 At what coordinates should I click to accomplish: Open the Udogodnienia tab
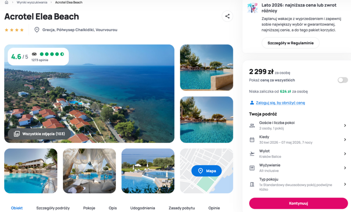(x=143, y=208)
